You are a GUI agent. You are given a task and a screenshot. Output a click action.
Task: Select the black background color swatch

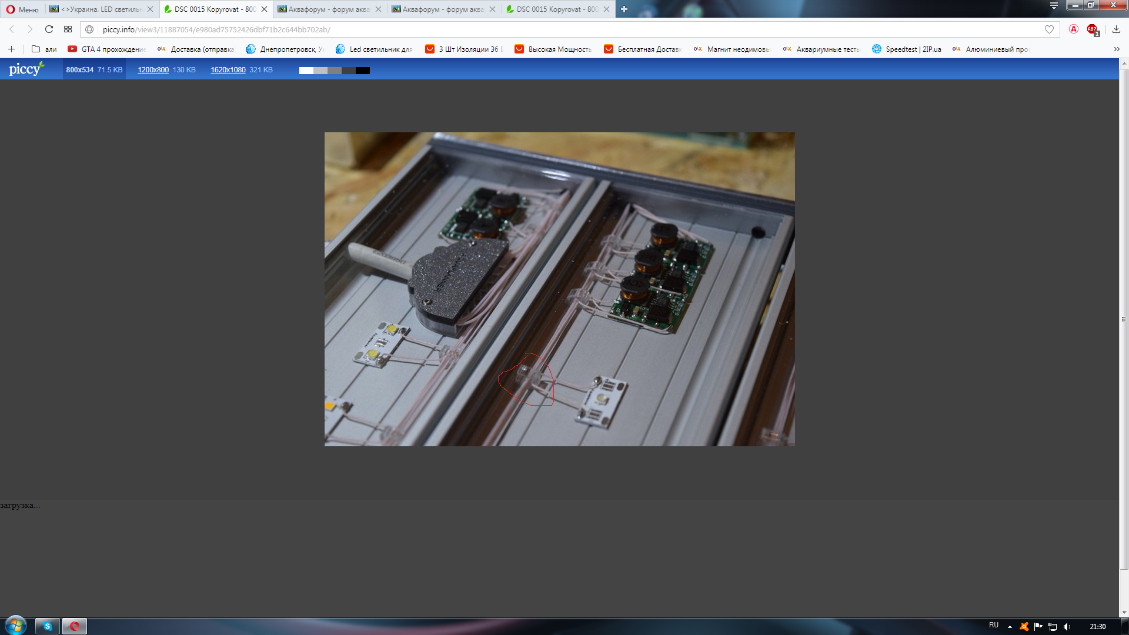click(363, 71)
